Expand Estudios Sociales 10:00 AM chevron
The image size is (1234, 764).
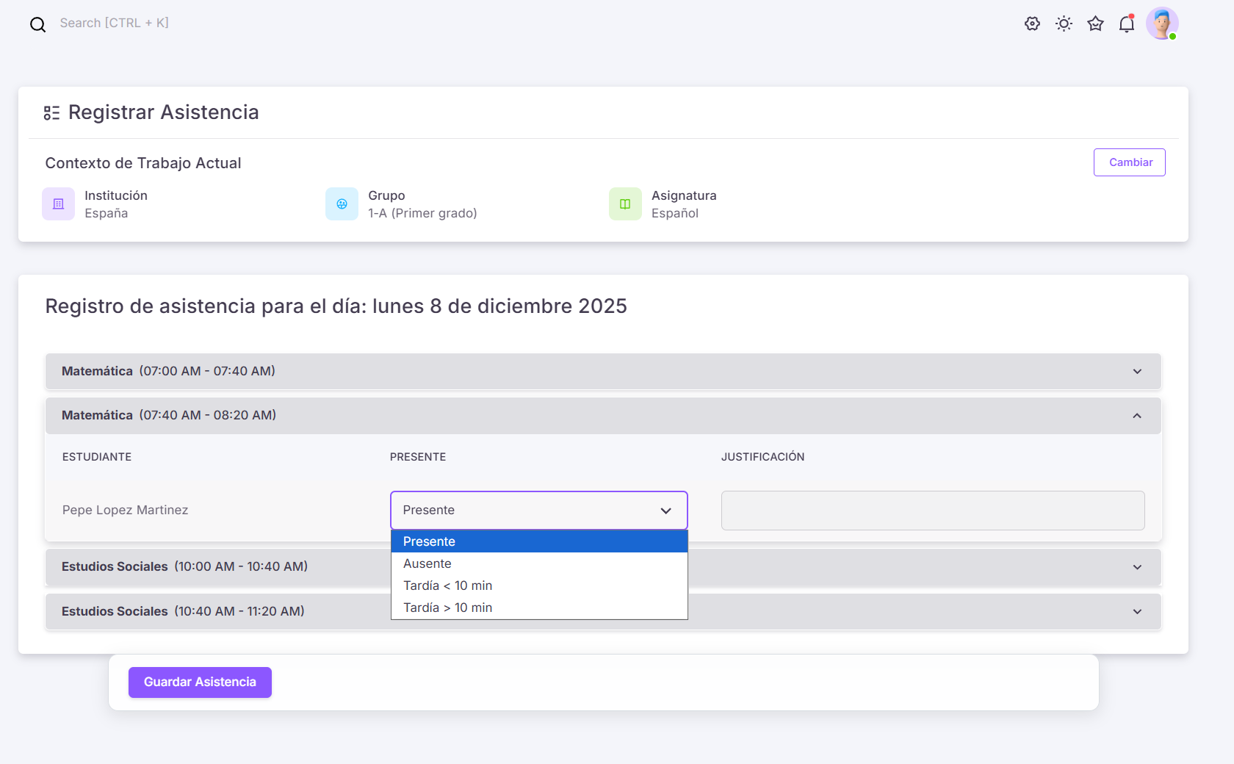pyautogui.click(x=1136, y=567)
